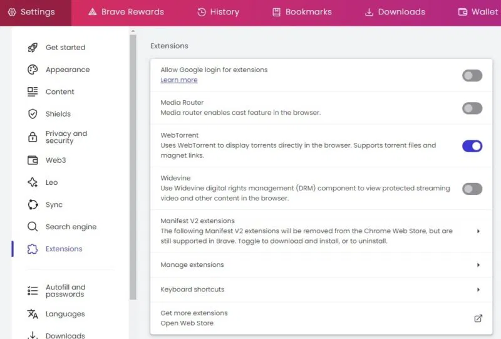Click the Extensions page heading

[169, 46]
